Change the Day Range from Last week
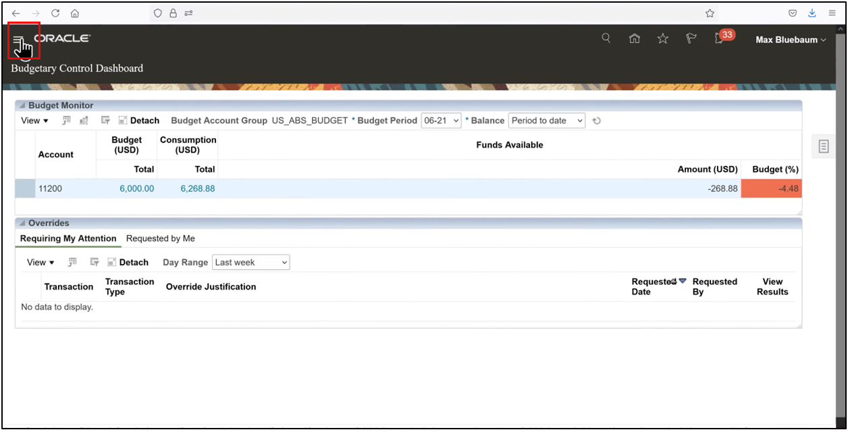The image size is (848, 432). [250, 262]
